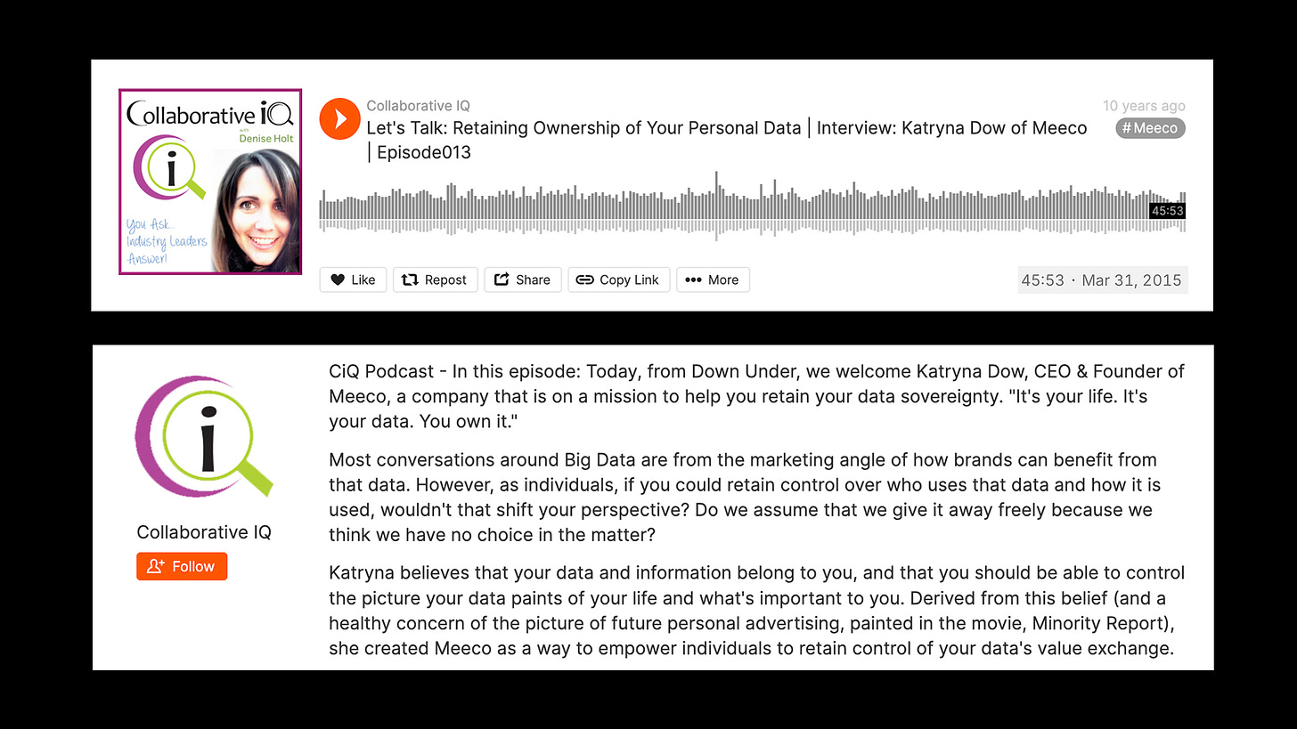Click the '10 years ago' timestamp
The image size is (1297, 729).
[x=1144, y=106]
